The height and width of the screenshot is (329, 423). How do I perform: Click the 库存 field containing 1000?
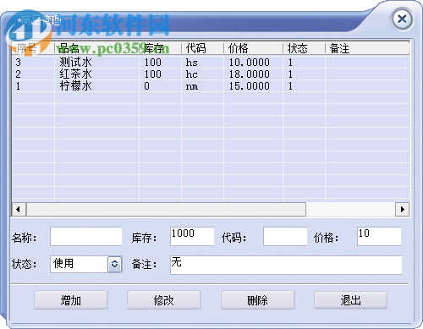coord(192,237)
